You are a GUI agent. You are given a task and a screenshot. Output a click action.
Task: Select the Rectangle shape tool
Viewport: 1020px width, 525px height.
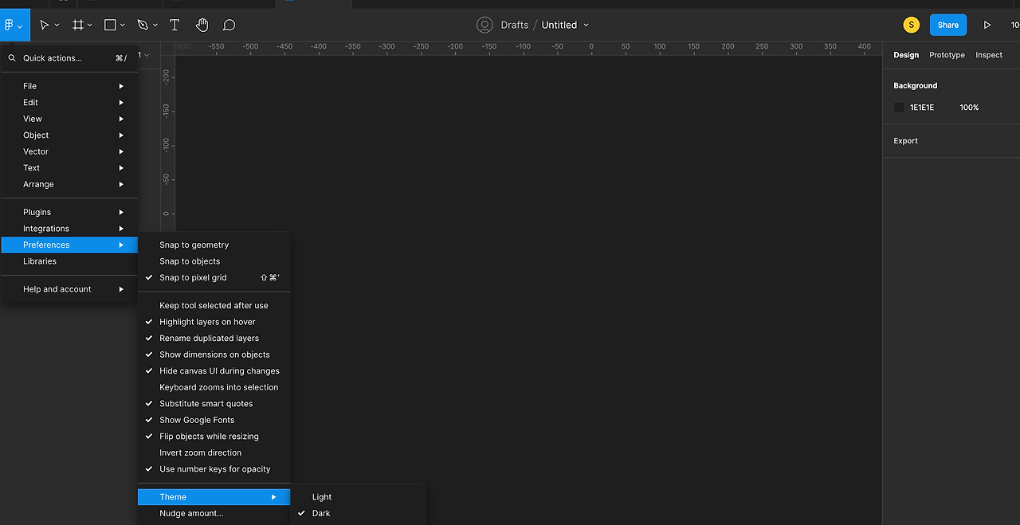111,25
